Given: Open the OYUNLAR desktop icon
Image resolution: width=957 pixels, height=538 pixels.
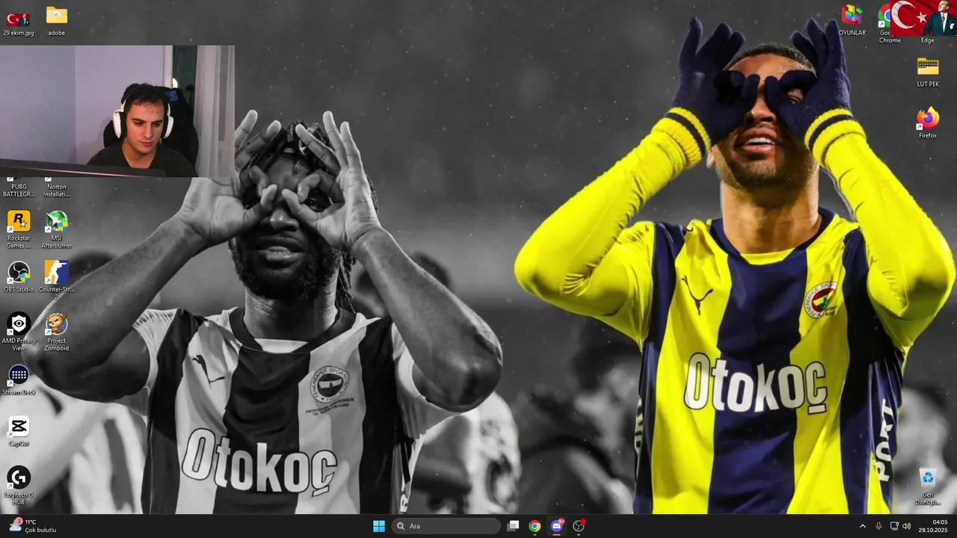Looking at the screenshot, I should tap(852, 21).
